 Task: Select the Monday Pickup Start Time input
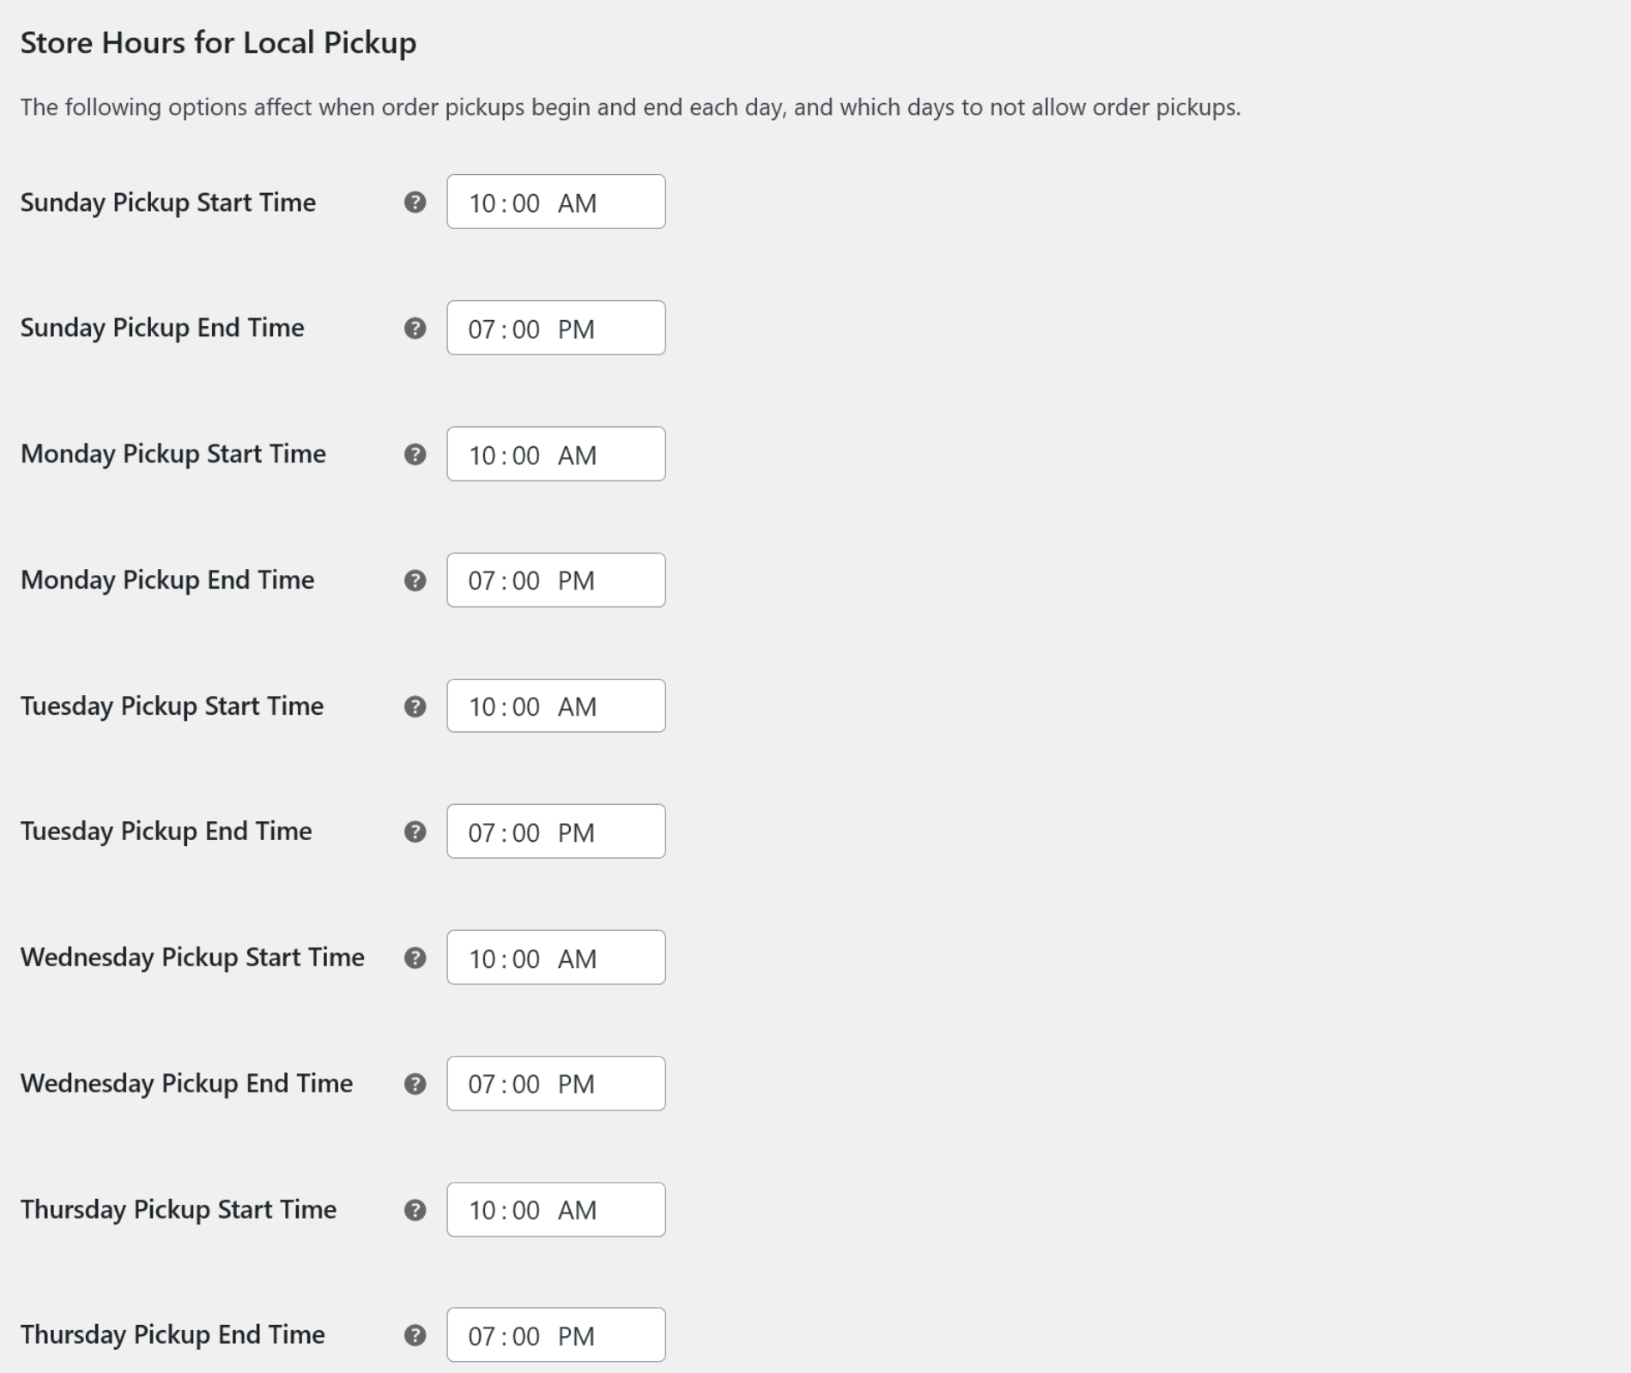(x=555, y=455)
